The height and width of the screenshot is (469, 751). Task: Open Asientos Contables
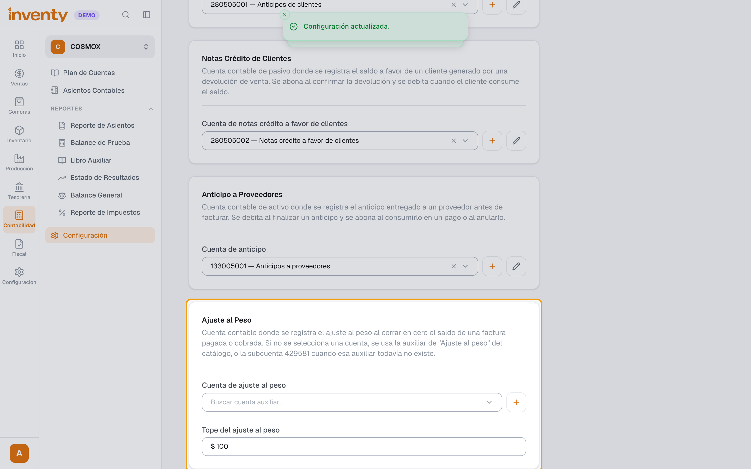pyautogui.click(x=100, y=90)
